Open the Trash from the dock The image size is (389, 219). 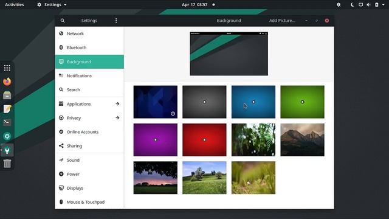[x=7, y=164]
